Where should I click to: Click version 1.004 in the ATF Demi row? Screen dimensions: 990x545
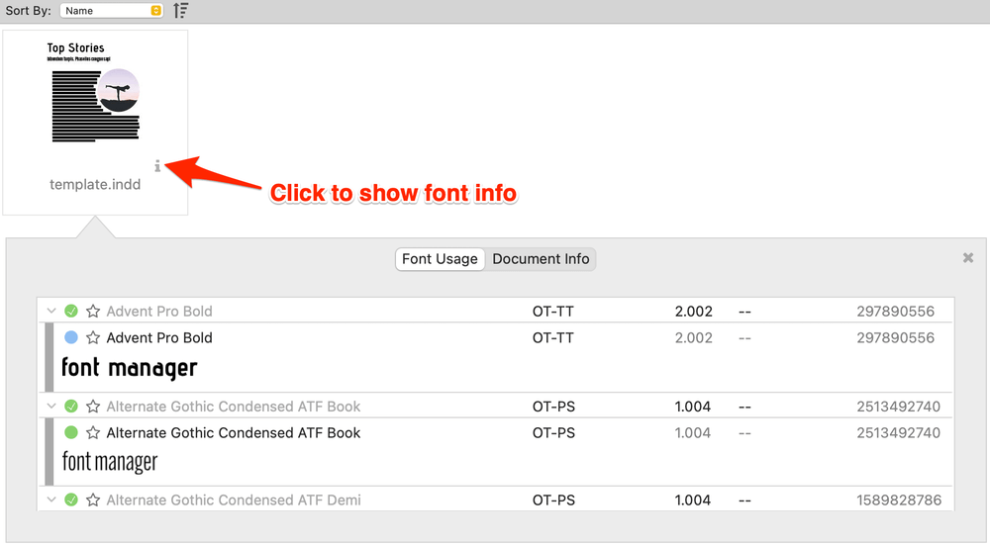click(693, 500)
